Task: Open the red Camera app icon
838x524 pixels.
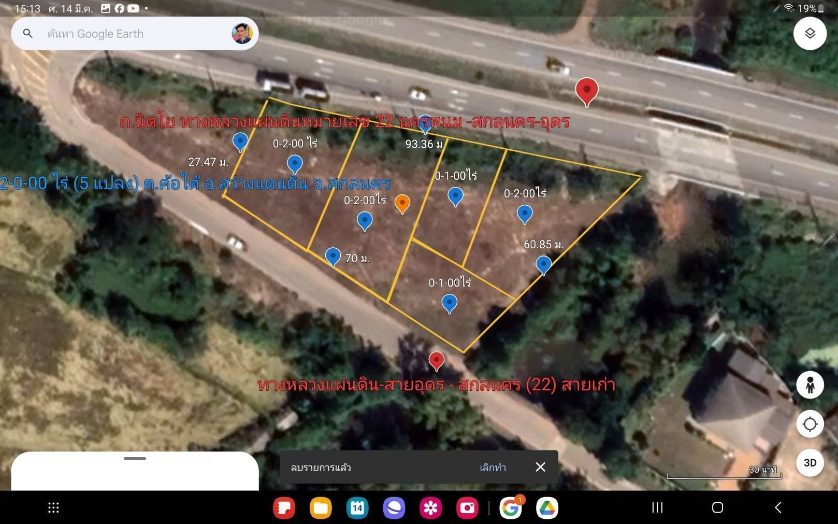Action: (467, 508)
